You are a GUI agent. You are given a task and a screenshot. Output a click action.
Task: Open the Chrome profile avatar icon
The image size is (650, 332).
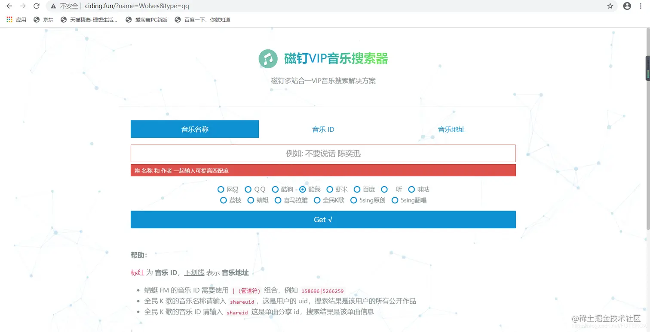[x=627, y=6]
